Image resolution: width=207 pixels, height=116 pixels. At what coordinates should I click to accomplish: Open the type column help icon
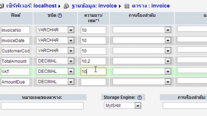pos(60,15)
